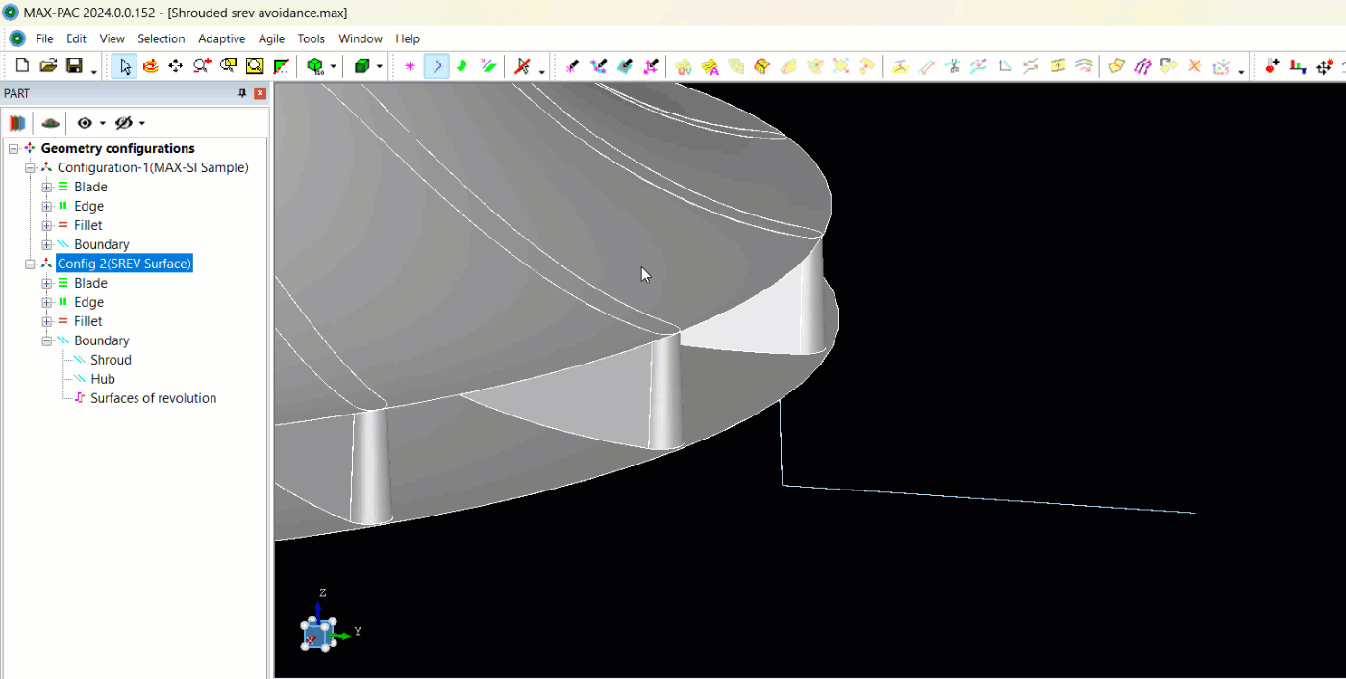Select the Shroud boundary item

(111, 360)
